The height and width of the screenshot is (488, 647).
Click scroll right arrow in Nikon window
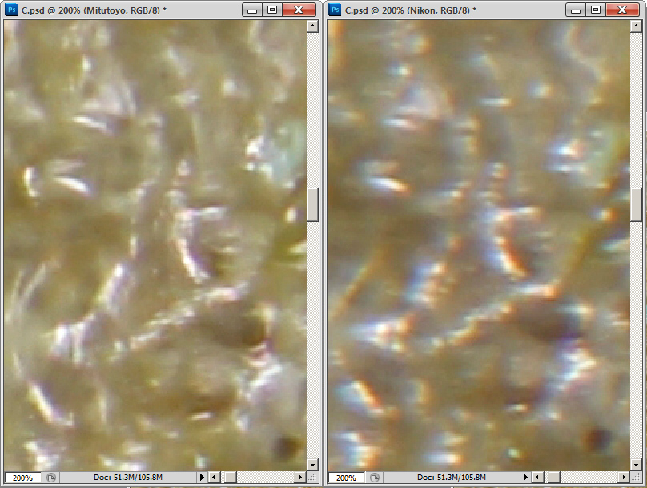click(x=624, y=478)
